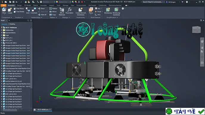Image resolution: width=205 pixels, height=115 pixels.
Task: Select the Point work feature
Action: [99, 12]
